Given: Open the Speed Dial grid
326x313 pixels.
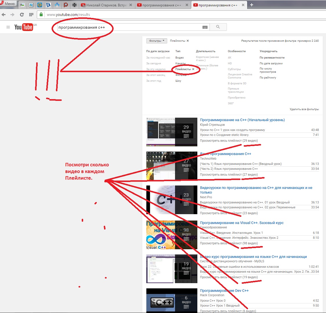Looking at the screenshot, I should (x=31, y=14).
